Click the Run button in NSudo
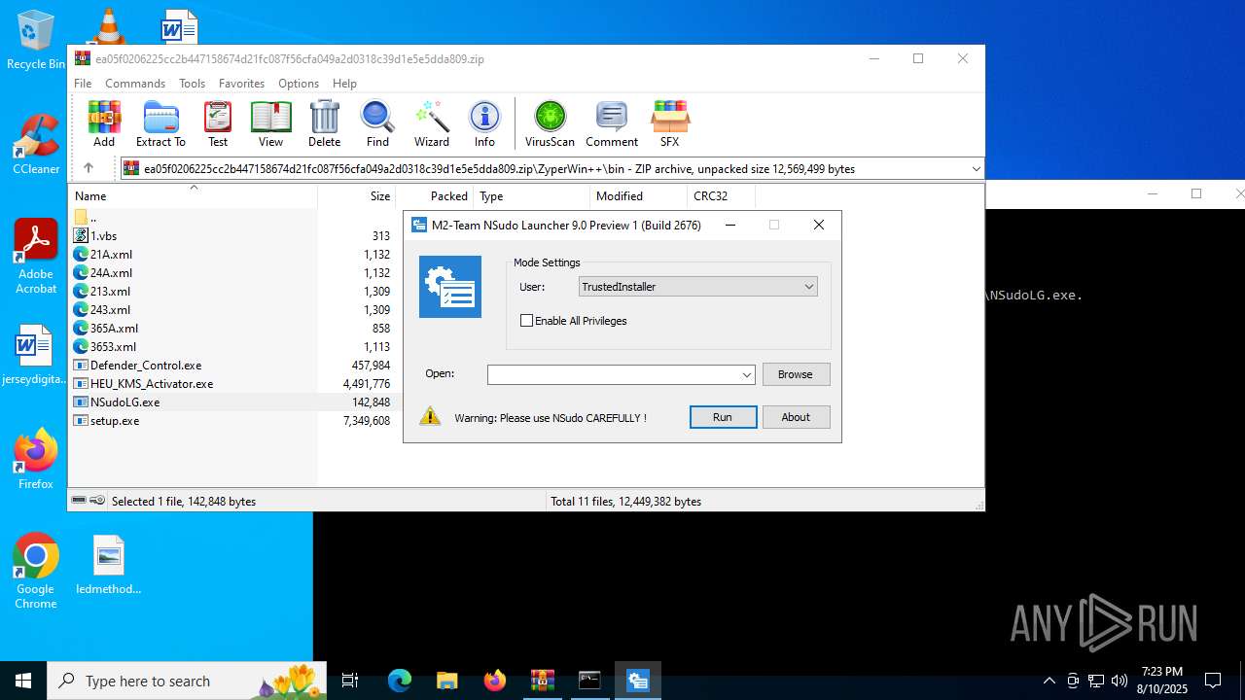This screenshot has width=1245, height=700. tap(722, 417)
